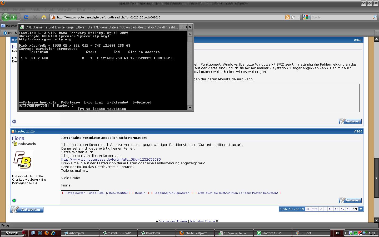Open the back/forward history dropdown arrow
379x237 pixels.
(x=19, y=17)
